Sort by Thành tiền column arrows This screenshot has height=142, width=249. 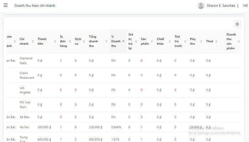tap(55, 41)
